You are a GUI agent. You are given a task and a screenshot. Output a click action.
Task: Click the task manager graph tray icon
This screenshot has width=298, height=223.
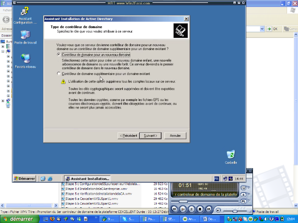click(231, 179)
